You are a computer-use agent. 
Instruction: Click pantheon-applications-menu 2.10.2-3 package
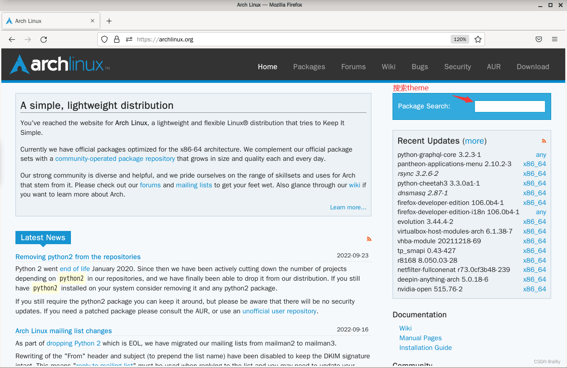[x=454, y=164]
